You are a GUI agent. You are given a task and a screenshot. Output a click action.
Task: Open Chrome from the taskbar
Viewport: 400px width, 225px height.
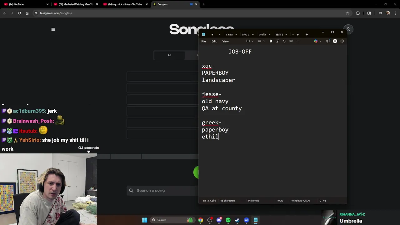201,220
